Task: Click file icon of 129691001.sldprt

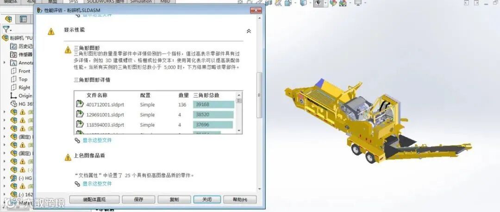Action: click(80, 114)
